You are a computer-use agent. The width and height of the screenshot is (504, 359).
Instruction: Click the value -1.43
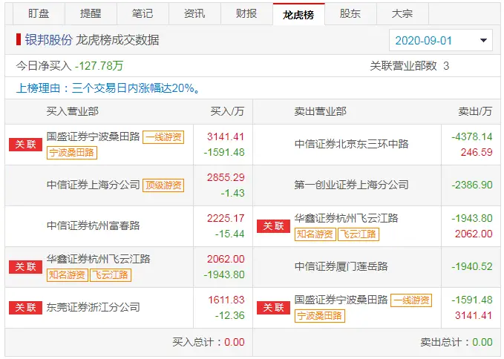233,193
